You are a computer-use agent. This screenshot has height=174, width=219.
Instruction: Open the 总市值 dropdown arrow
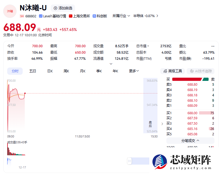pyautogui.click(x=148, y=46)
